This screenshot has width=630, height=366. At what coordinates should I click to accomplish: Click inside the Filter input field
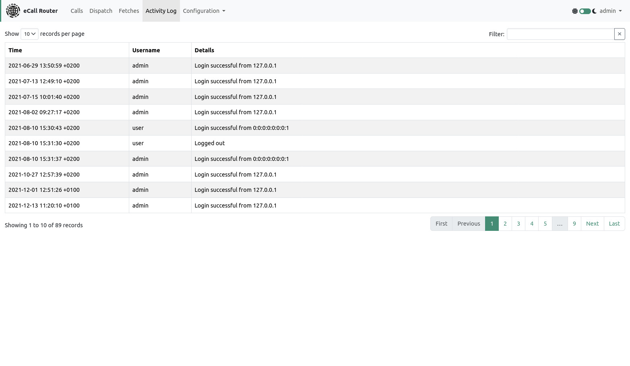click(560, 34)
